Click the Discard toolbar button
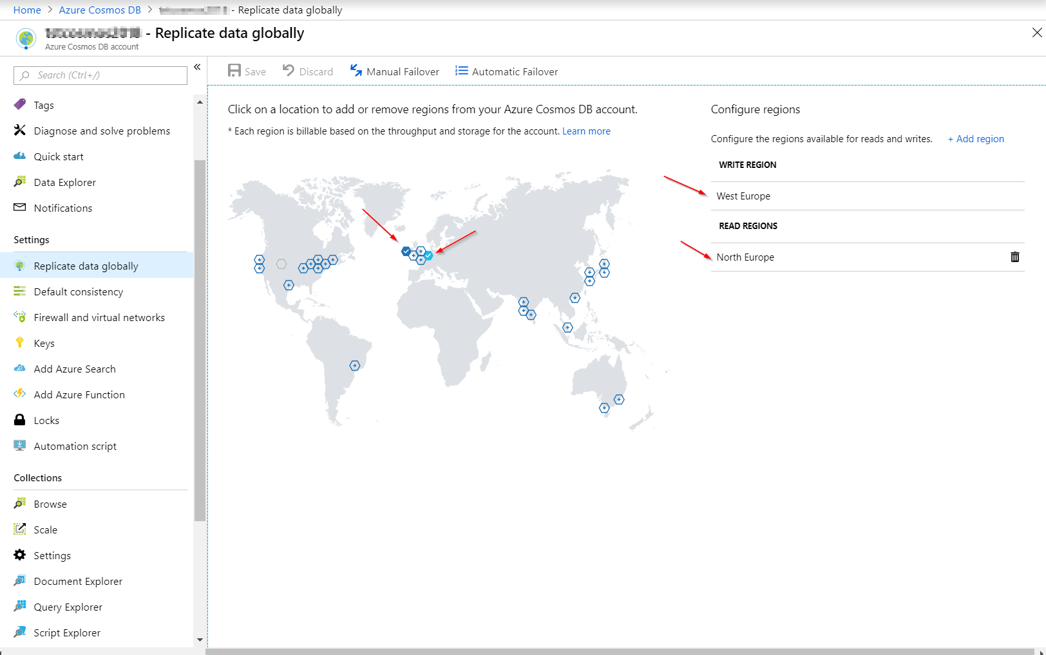The height and width of the screenshot is (655, 1046). click(308, 71)
